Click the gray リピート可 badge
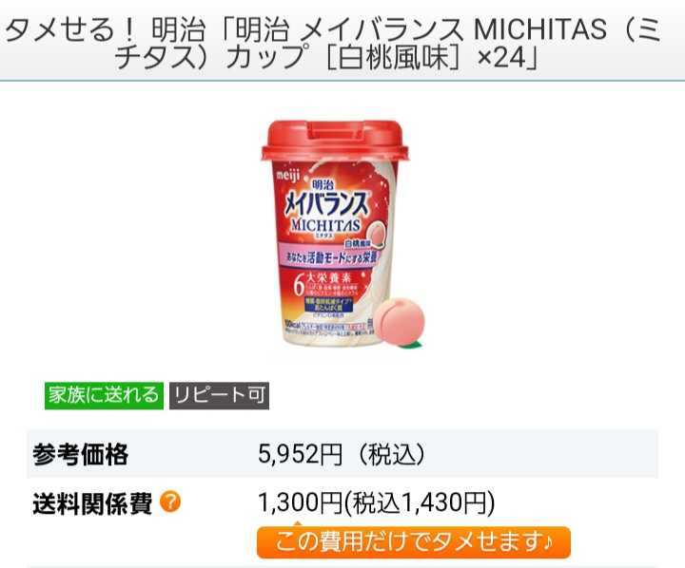685x568 pixels. [x=220, y=396]
